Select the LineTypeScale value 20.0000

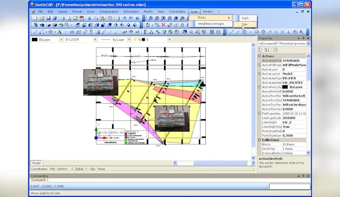tap(294, 118)
